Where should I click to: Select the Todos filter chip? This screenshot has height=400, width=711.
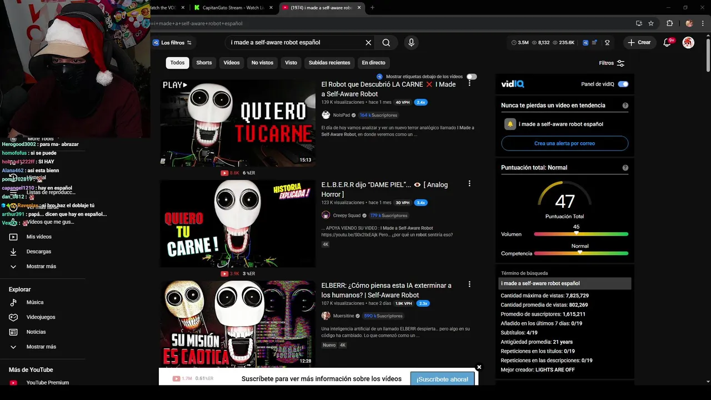tap(177, 63)
